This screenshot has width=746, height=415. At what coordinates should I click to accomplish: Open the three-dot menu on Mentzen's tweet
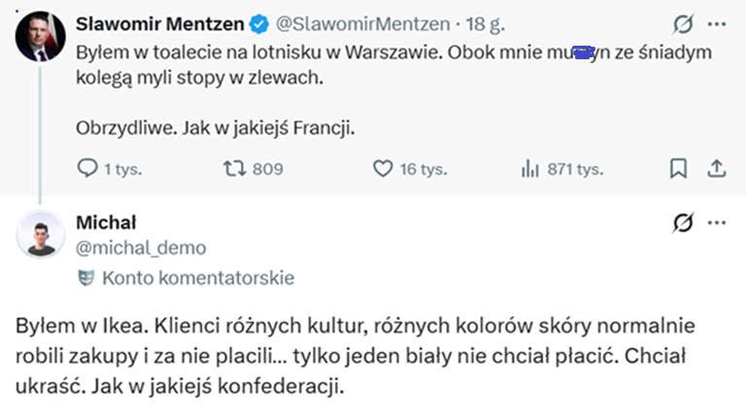717,23
